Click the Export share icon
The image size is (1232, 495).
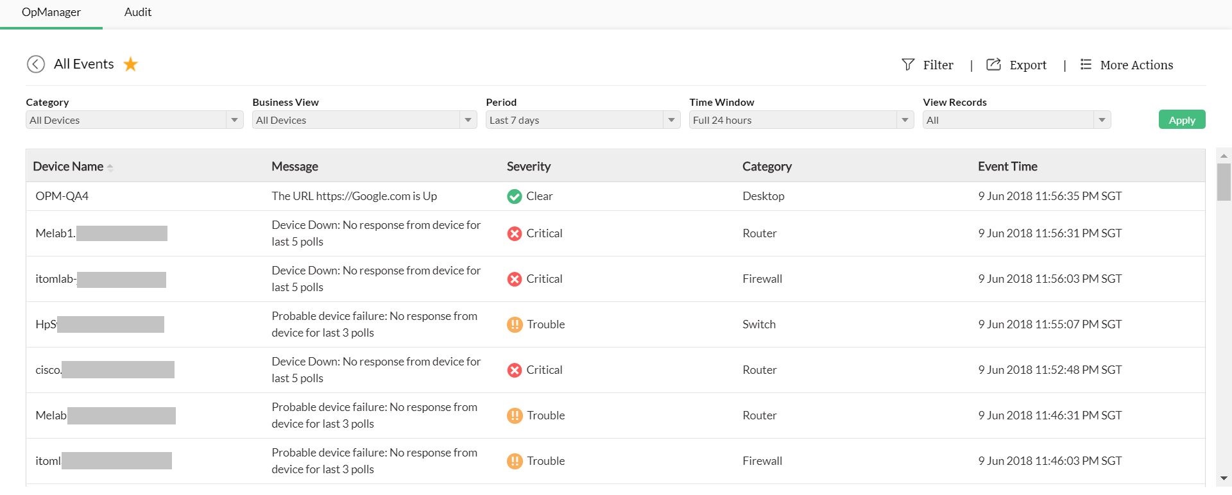point(993,65)
